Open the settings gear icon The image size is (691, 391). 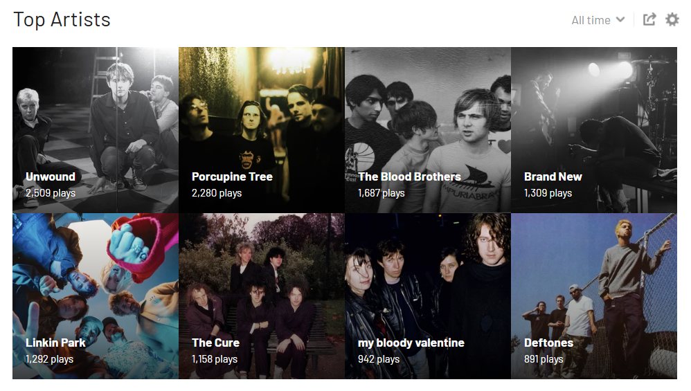tap(672, 19)
